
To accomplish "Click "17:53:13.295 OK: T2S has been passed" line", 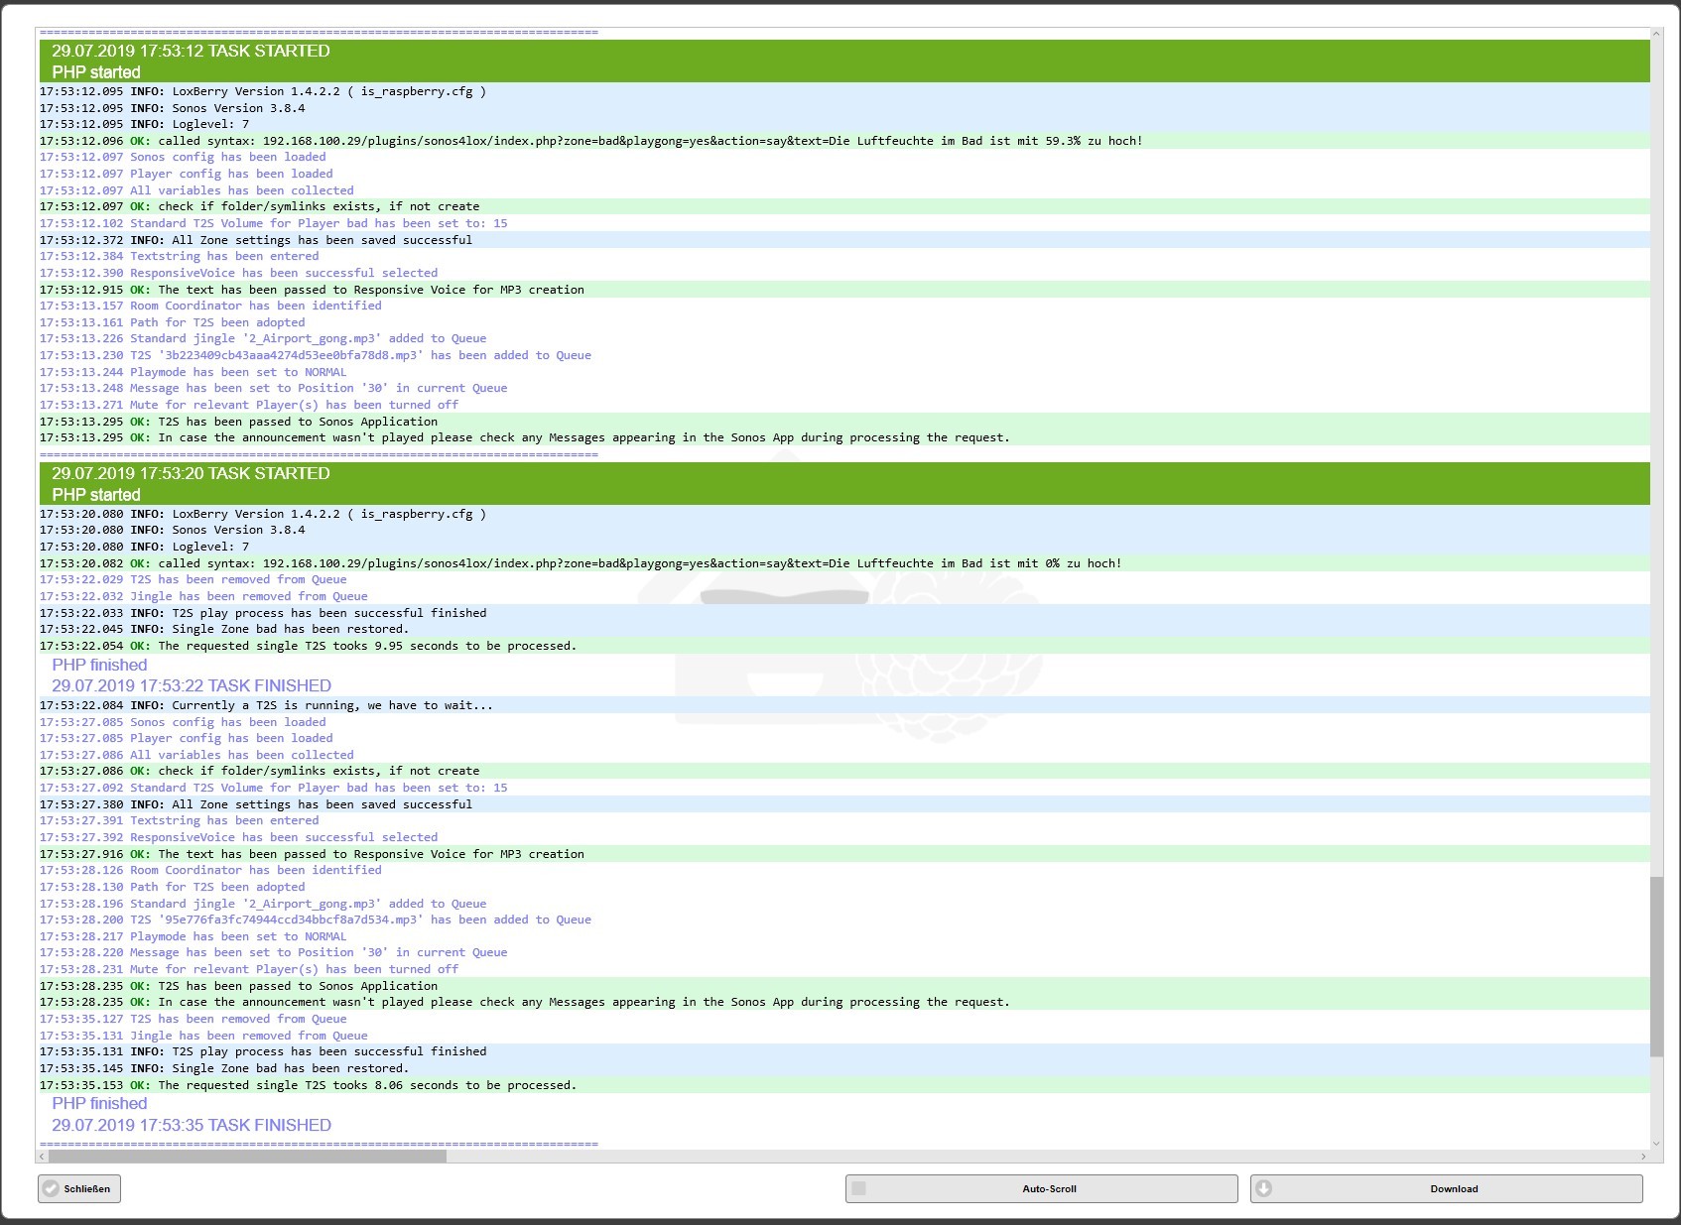I will [844, 422].
